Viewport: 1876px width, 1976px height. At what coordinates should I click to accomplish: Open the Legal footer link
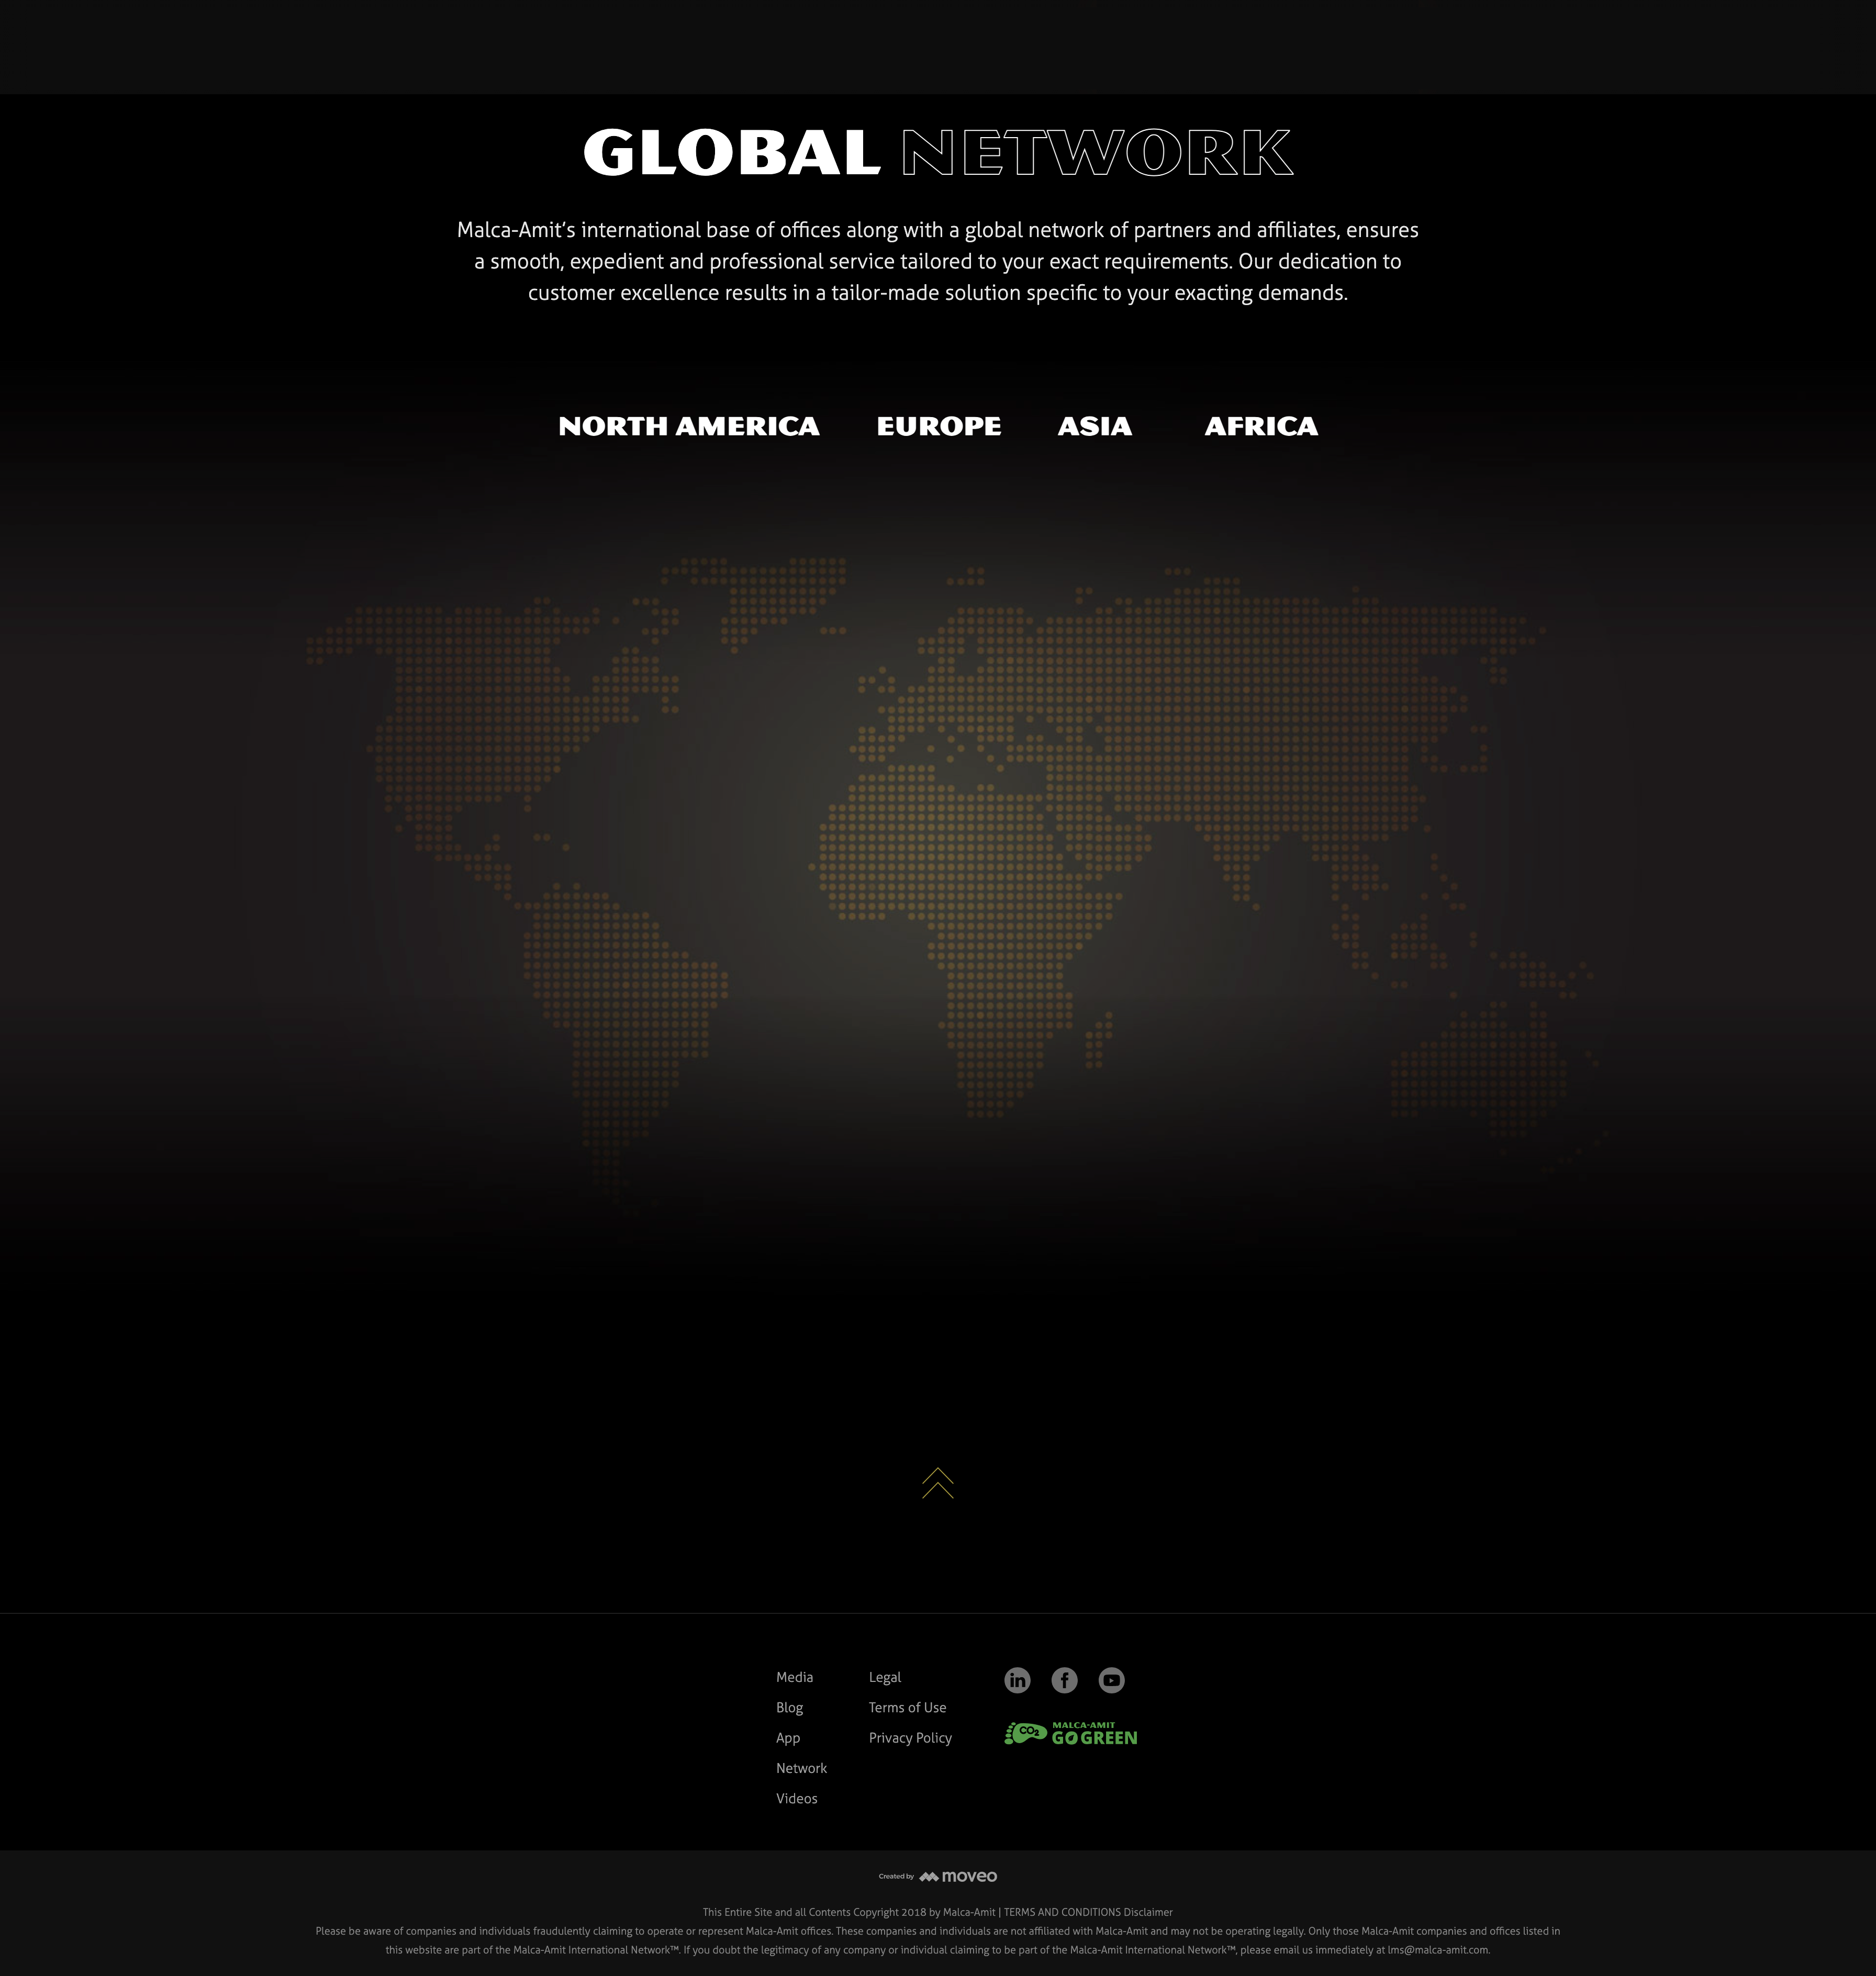(x=885, y=1677)
